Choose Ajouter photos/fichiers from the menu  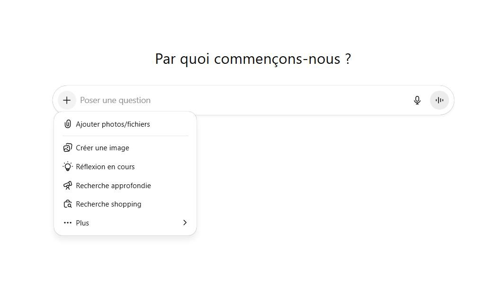point(113,124)
